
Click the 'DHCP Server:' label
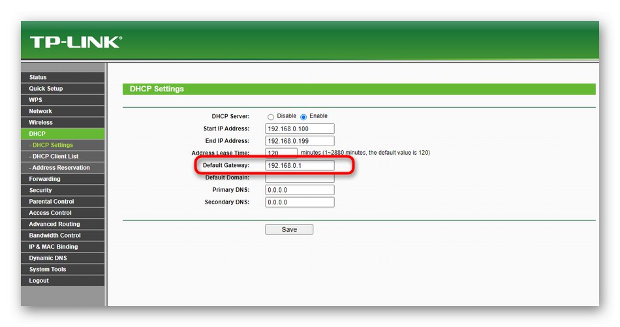pyautogui.click(x=230, y=116)
